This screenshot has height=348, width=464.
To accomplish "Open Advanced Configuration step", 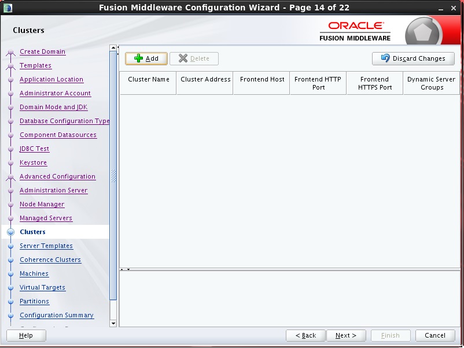I will click(x=57, y=176).
